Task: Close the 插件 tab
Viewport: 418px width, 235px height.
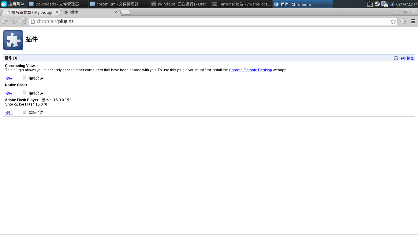Action: click(x=115, y=12)
